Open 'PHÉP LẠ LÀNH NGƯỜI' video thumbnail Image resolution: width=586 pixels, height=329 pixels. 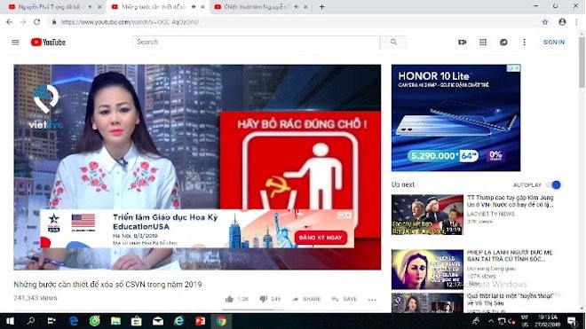[x=427, y=270]
